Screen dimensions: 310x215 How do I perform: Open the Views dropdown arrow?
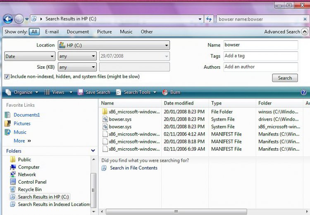(x=71, y=92)
